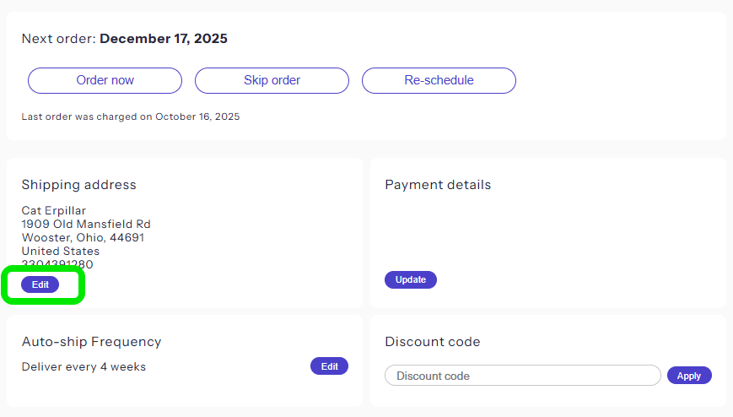Edit the shipping address
The width and height of the screenshot is (733, 417).
[40, 284]
